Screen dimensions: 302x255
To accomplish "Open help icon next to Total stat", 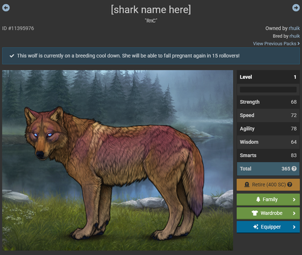I will coord(294,169).
